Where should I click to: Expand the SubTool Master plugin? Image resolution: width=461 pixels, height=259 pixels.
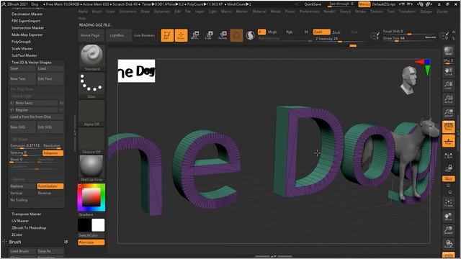coord(24,55)
